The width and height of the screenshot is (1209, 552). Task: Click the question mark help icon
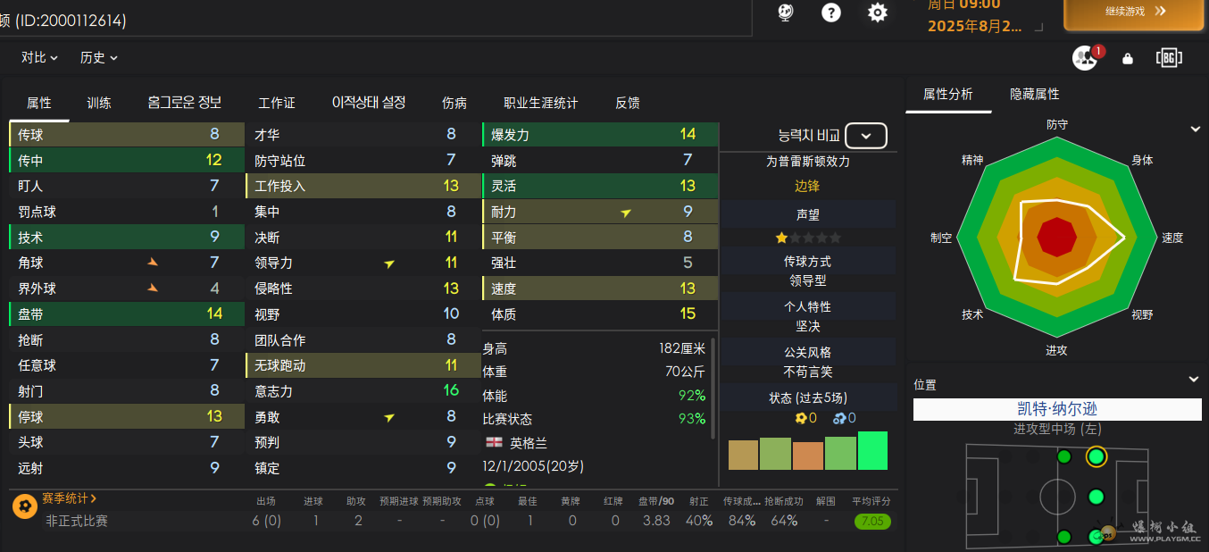tap(831, 13)
